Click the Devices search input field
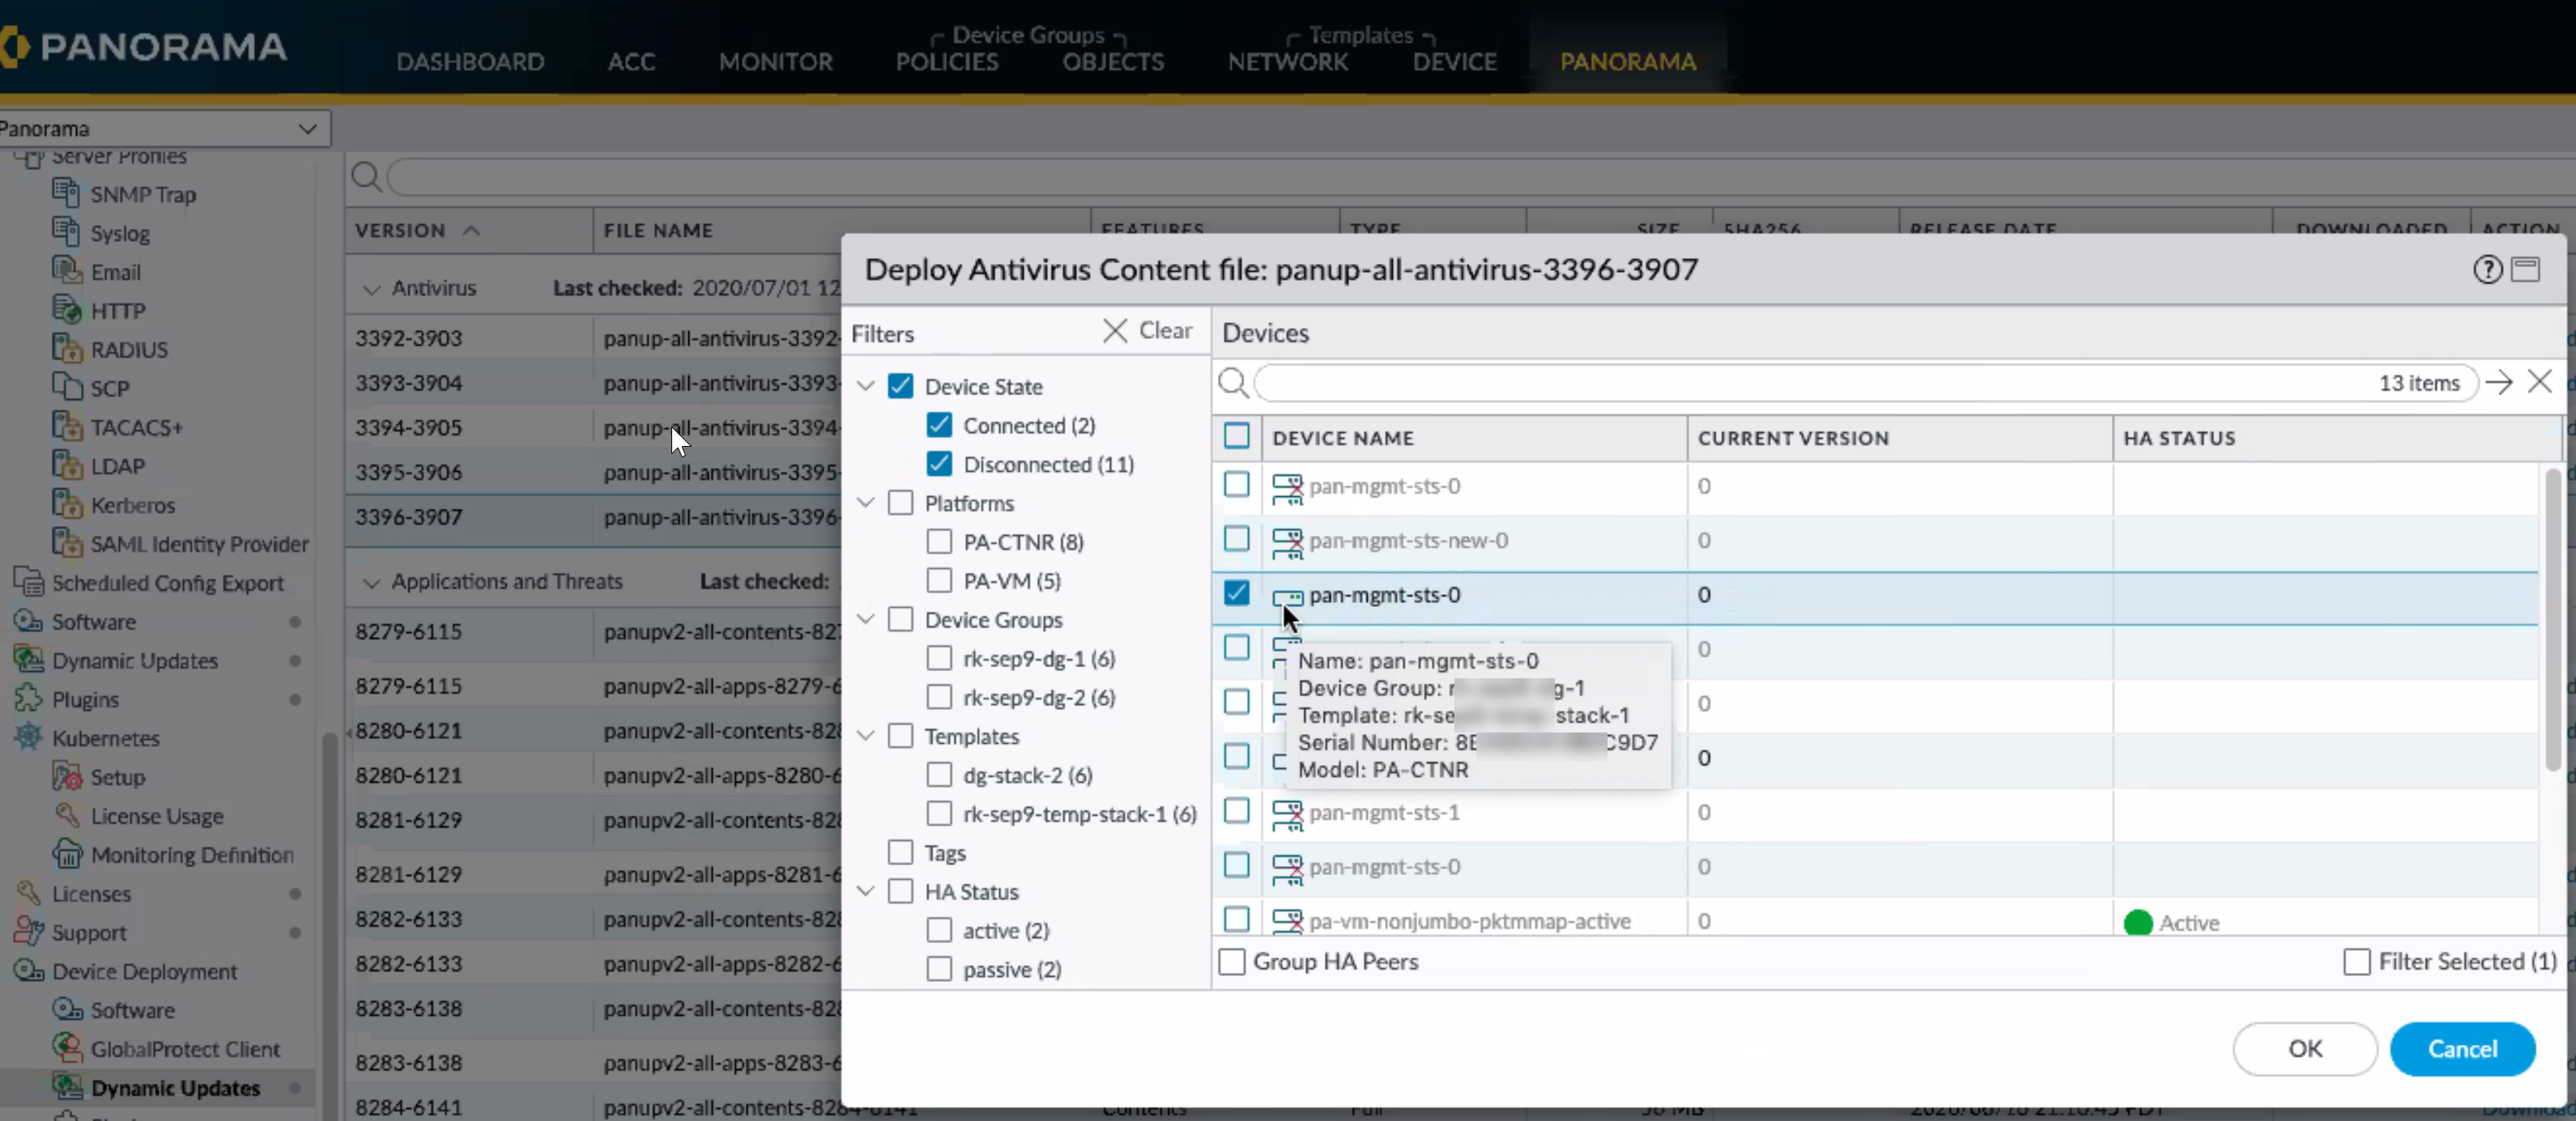 pyautogui.click(x=1800, y=383)
